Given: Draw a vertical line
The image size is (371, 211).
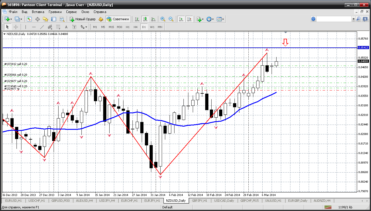Looking at the screenshot, I should tap(26, 27).
